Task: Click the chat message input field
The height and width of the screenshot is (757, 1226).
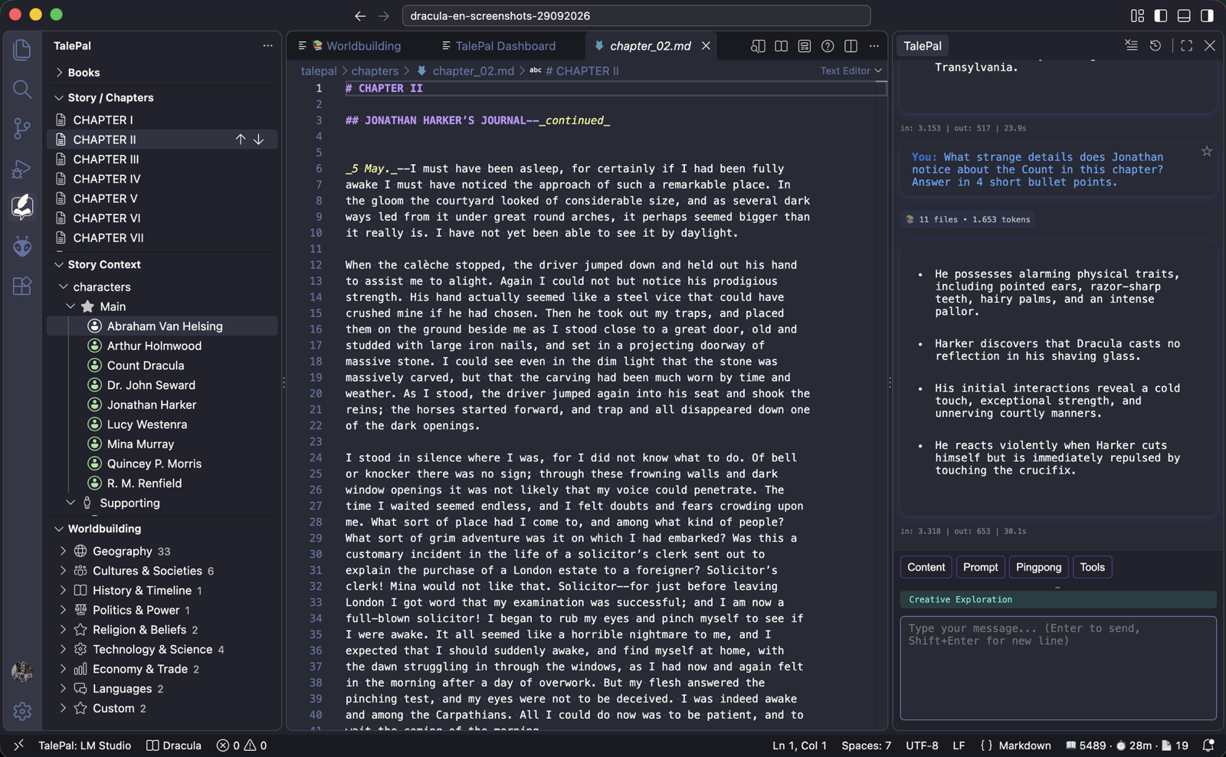Action: tap(1058, 668)
